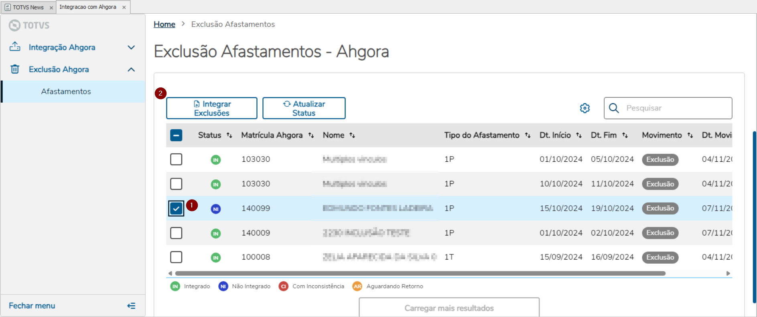The width and height of the screenshot is (757, 317).
Task: Click the table scroll left arrow
Action: (170, 273)
